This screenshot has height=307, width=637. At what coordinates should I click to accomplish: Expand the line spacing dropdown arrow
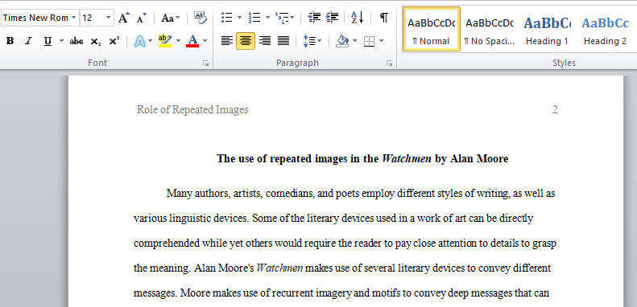click(320, 41)
